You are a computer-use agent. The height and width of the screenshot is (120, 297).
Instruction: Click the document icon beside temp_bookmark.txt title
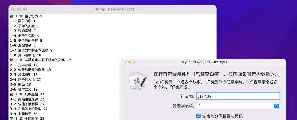coord(92,9)
